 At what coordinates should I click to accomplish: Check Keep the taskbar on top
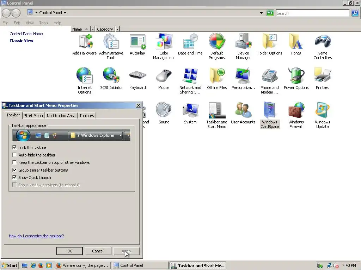14,162
